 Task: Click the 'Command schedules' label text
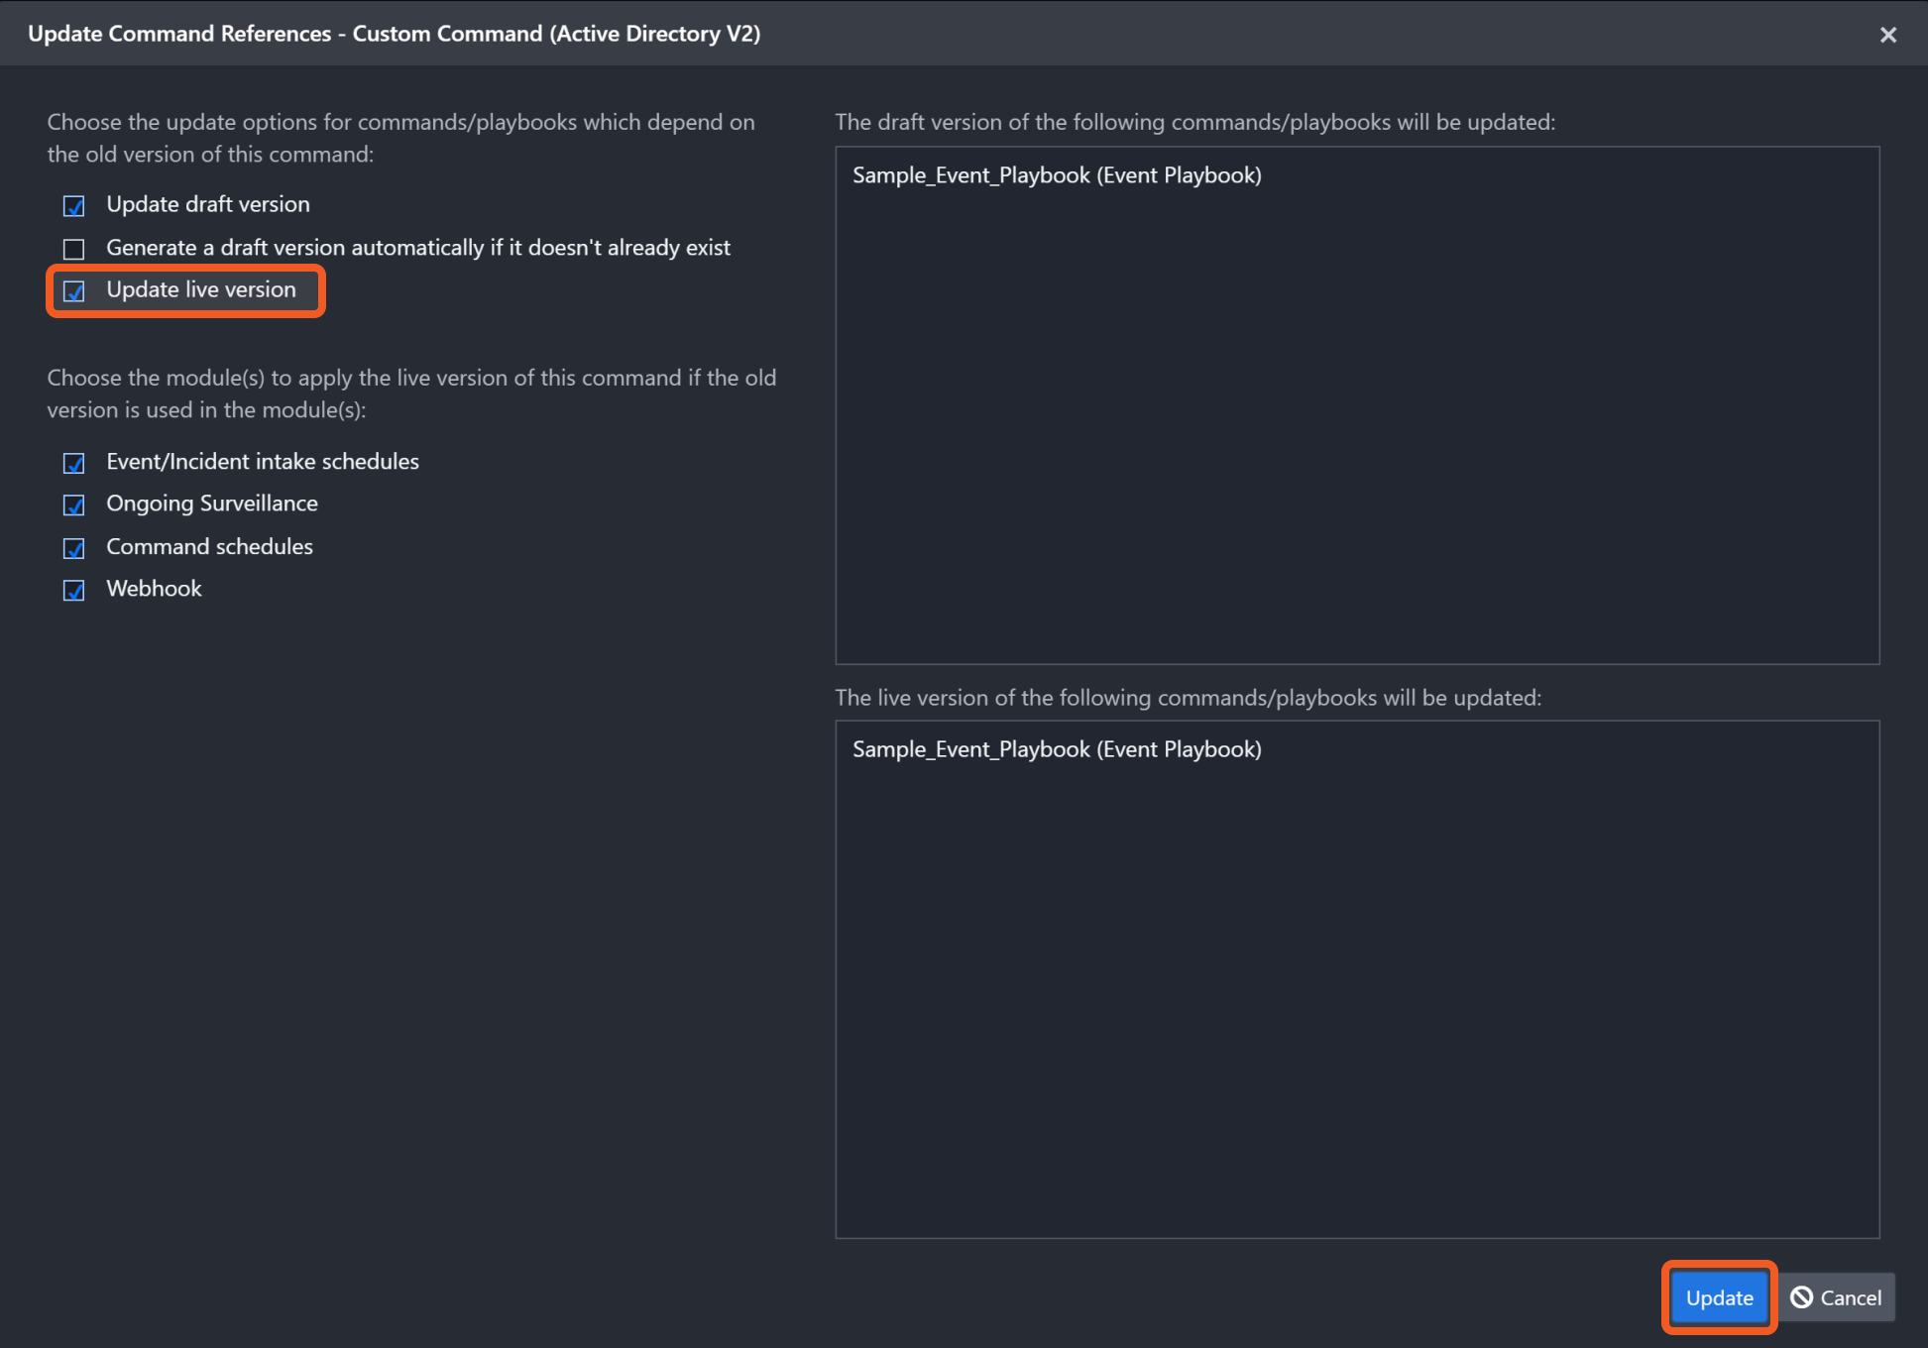click(209, 546)
